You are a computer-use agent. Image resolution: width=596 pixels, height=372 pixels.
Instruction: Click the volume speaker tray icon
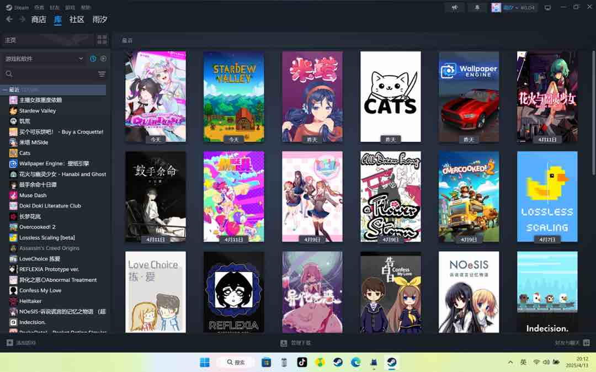pyautogui.click(x=546, y=362)
